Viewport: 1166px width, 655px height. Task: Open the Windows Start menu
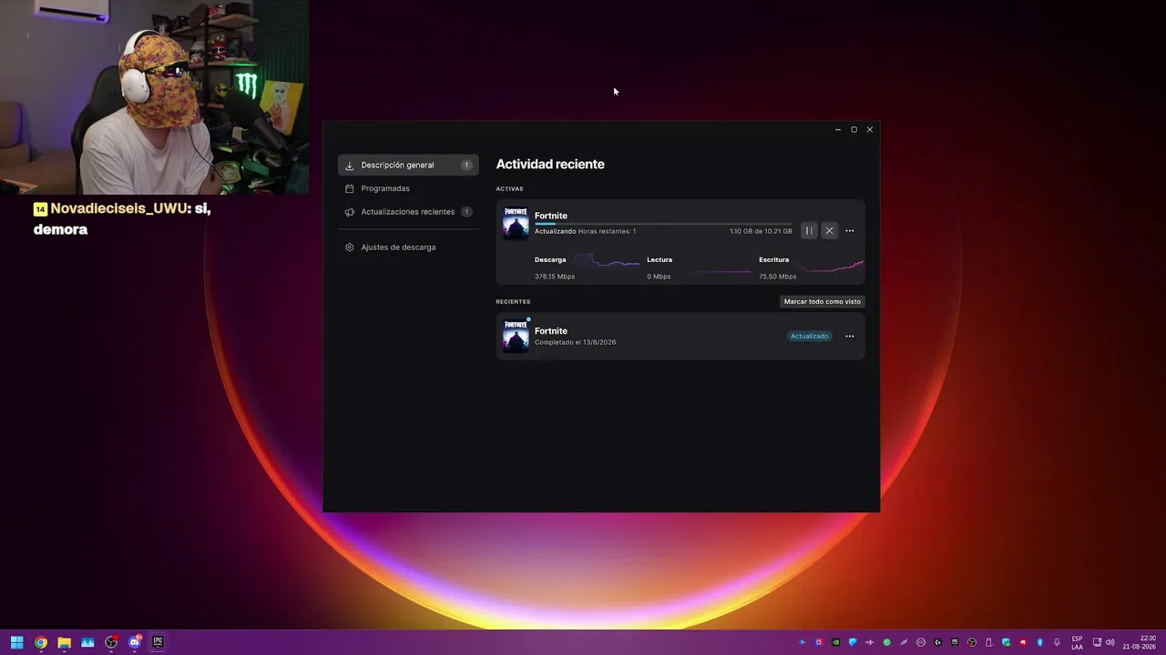click(16, 642)
